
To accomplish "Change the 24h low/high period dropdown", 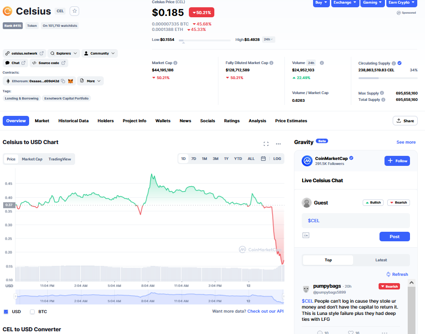I will point(268,40).
